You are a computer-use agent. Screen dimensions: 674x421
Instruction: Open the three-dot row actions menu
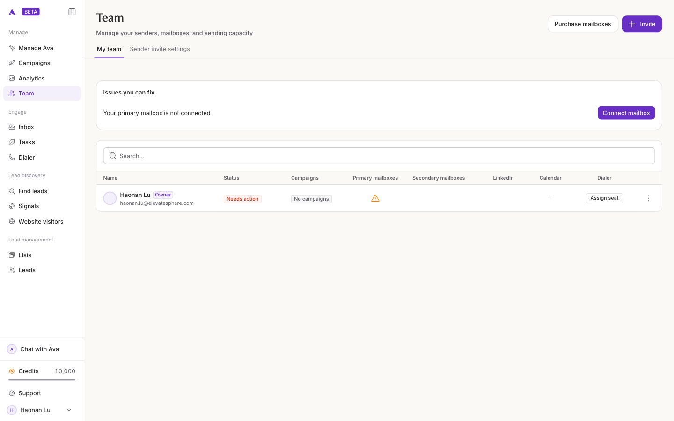click(x=648, y=198)
